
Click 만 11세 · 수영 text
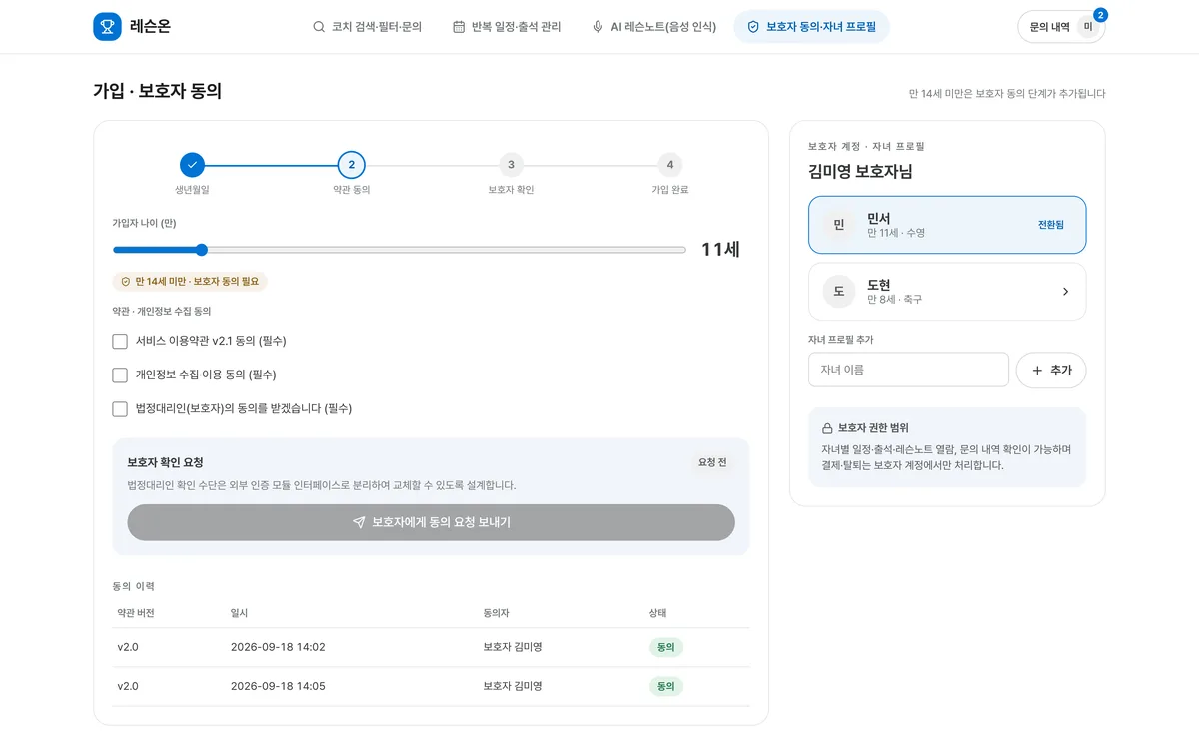tap(896, 233)
